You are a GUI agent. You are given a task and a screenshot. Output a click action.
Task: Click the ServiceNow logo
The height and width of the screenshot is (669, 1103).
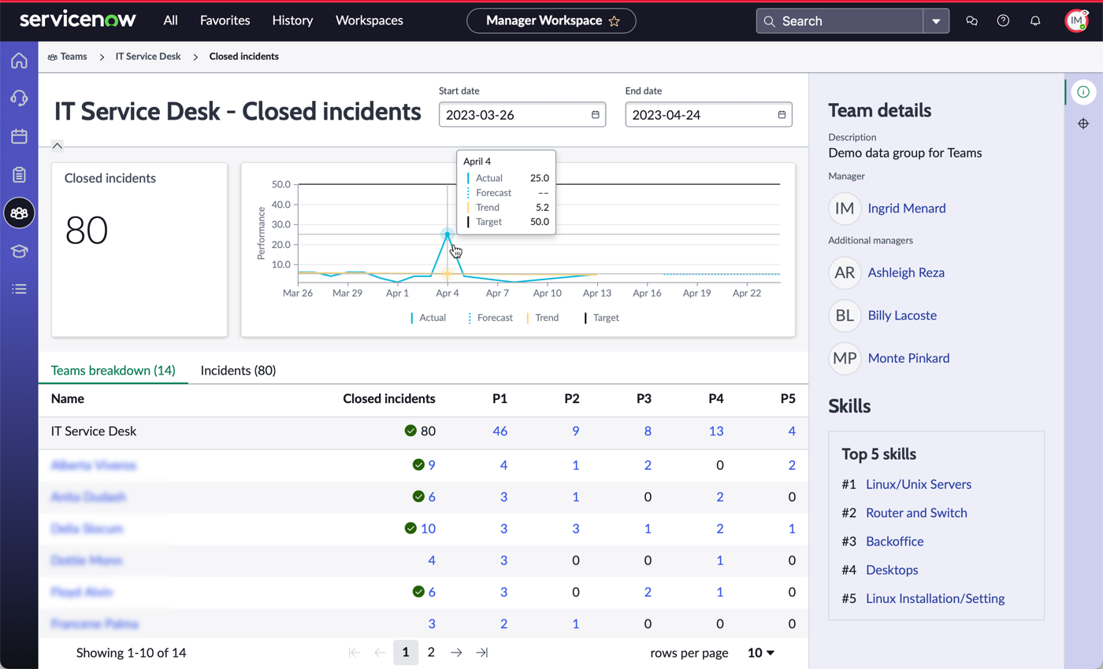coord(78,20)
